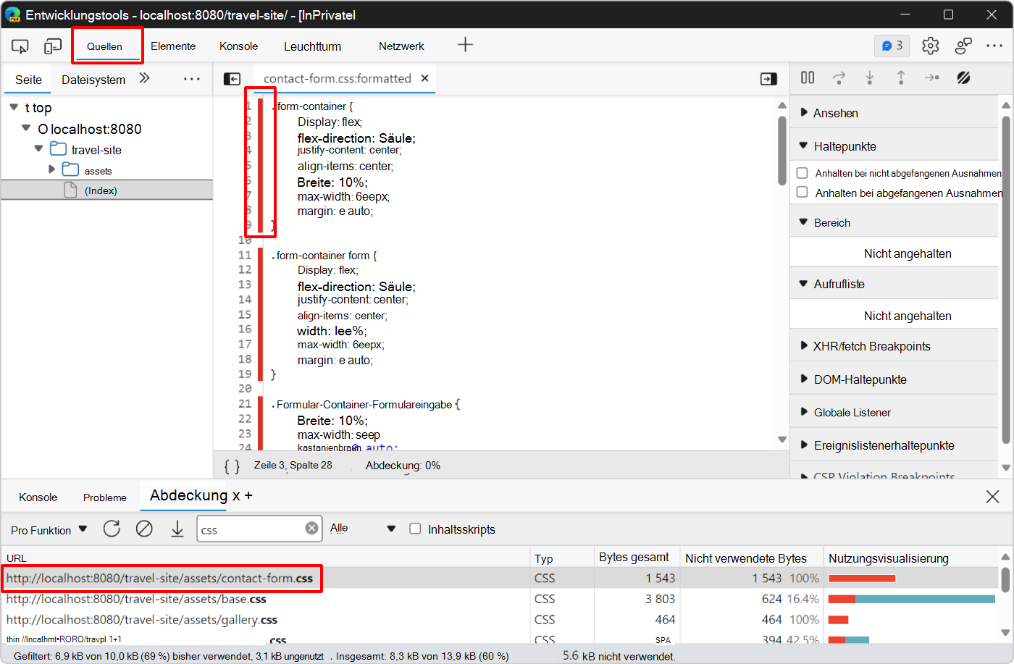Image resolution: width=1014 pixels, height=664 pixels.
Task: Click the pretty print braces icon
Action: 232,466
